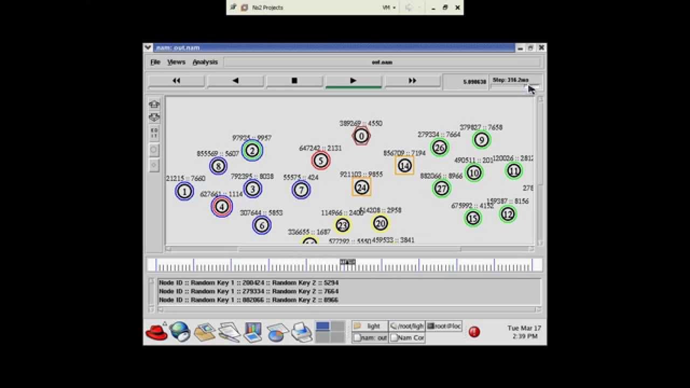Switch to the first workspace
Screen dimensions: 690x388
point(323,326)
